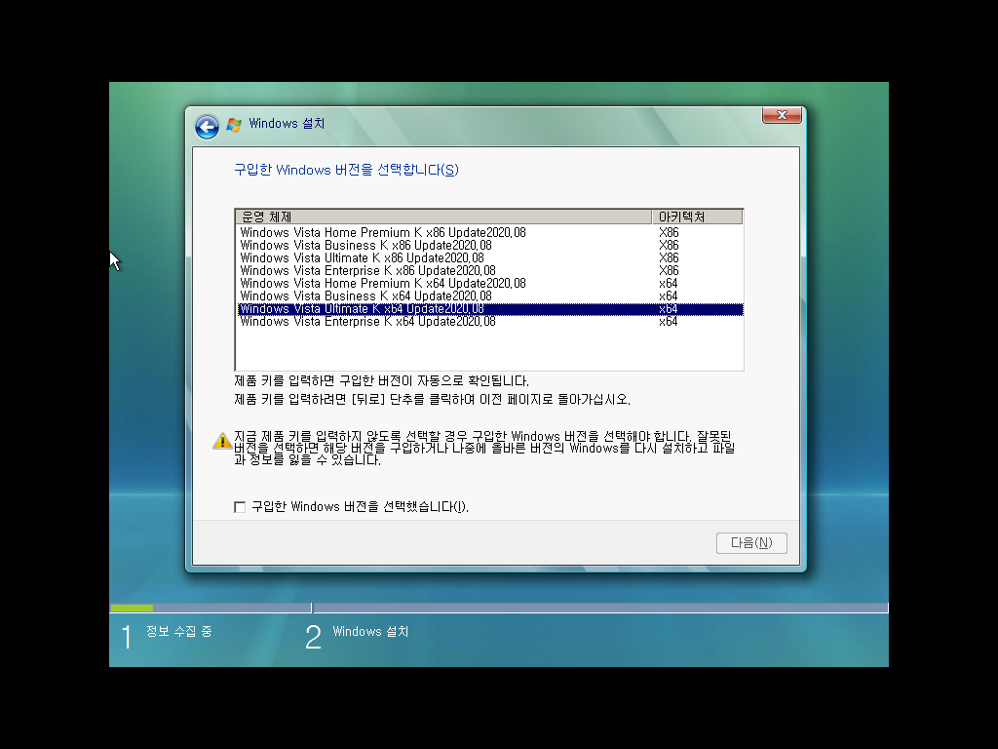Screen dimensions: 998x749
Task: Click the 구입한 Windows 버전을 선택합니다(S) heading
Action: click(x=346, y=170)
